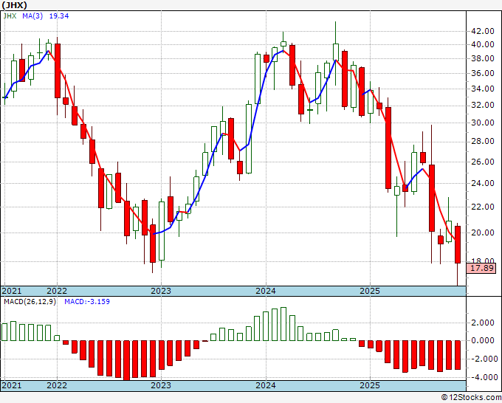The width and height of the screenshot is (502, 403).
Task: Click the 19.34 moving average value
Action: (59, 16)
